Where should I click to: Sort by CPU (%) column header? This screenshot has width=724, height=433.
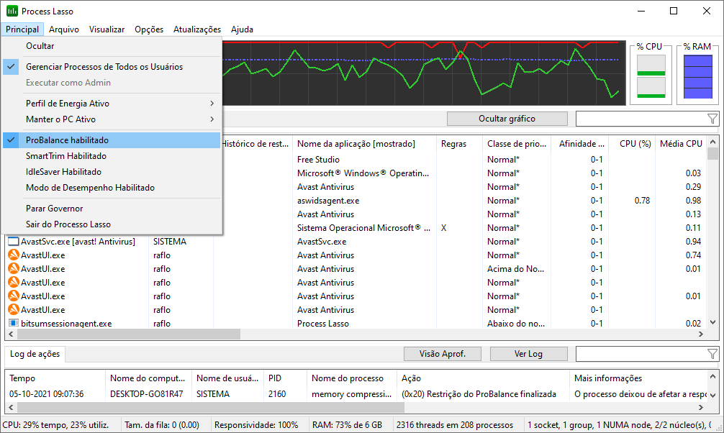(x=632, y=144)
